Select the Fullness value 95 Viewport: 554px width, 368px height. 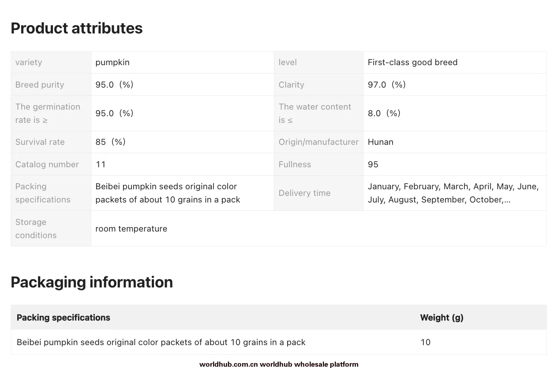point(373,164)
